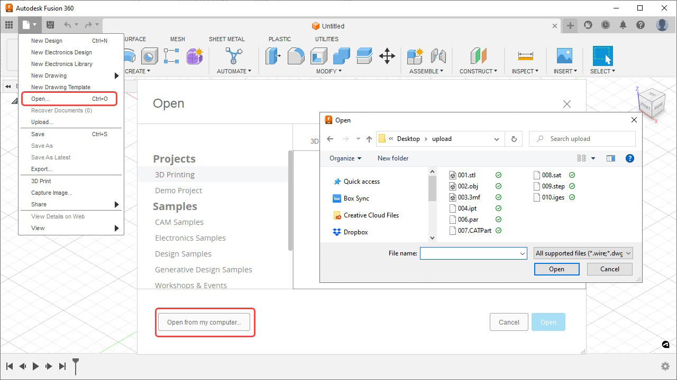
Task: Open the data panel grid icon
Action: (8, 25)
